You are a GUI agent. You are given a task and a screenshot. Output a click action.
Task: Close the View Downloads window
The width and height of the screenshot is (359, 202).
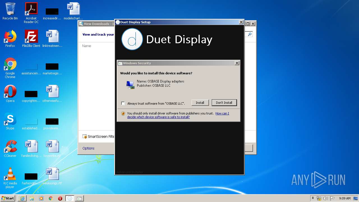(253, 24)
